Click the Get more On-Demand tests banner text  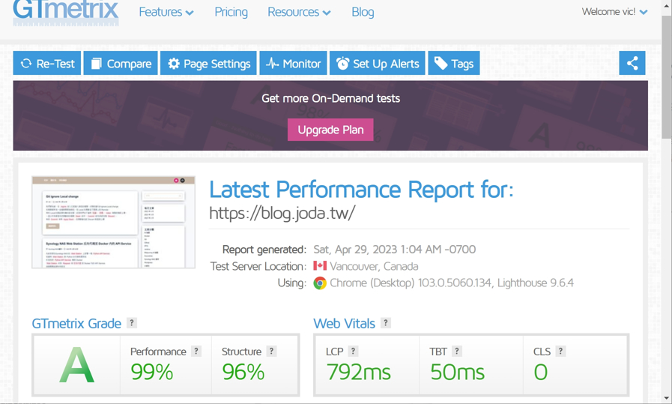coord(331,98)
